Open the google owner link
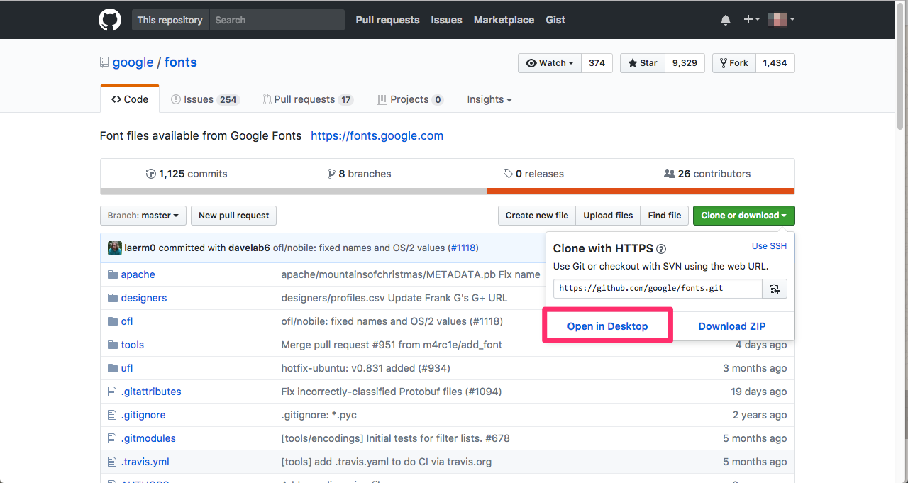This screenshot has width=908, height=483. (133, 62)
